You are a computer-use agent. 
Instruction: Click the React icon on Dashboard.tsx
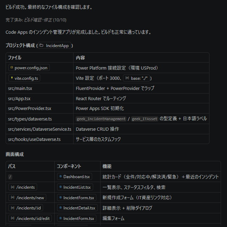(60, 177)
